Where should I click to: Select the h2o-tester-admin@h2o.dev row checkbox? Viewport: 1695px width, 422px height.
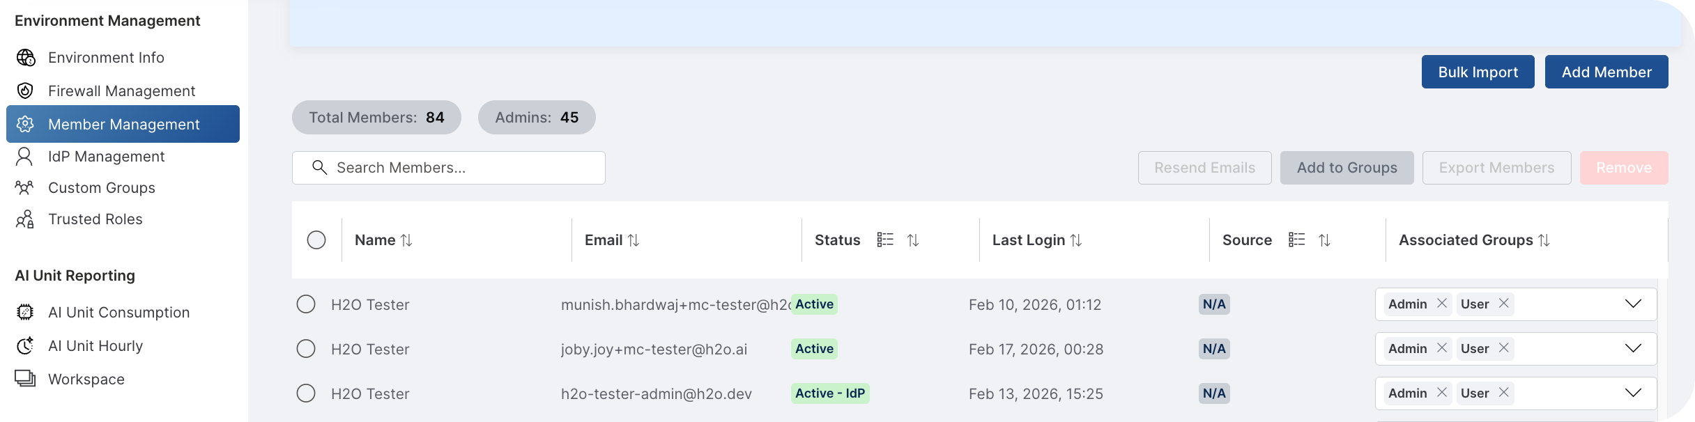pyautogui.click(x=306, y=393)
